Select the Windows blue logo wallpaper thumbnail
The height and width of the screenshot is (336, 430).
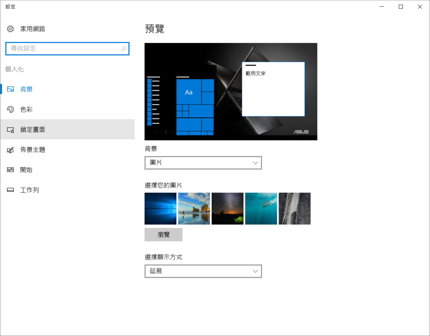[x=160, y=209]
